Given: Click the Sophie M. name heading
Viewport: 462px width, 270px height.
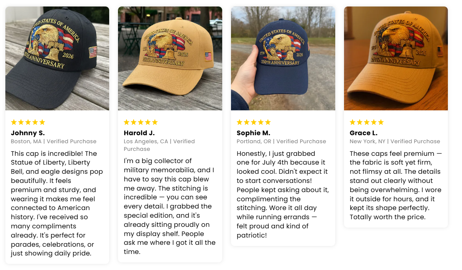Looking at the screenshot, I should 254,133.
